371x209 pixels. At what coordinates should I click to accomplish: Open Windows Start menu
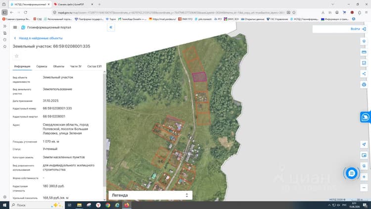4,205
